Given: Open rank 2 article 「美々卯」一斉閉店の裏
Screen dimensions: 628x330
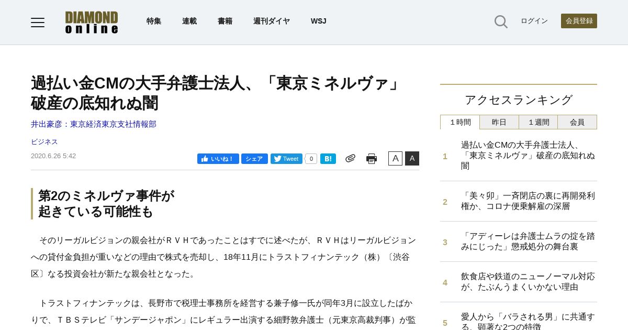Looking at the screenshot, I should point(528,201).
